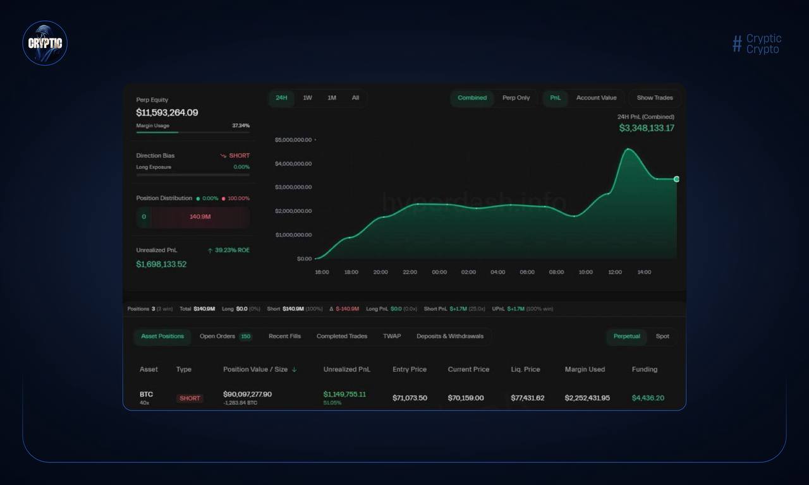Click the Liq. Price column header
The height and width of the screenshot is (485, 809).
coord(525,369)
